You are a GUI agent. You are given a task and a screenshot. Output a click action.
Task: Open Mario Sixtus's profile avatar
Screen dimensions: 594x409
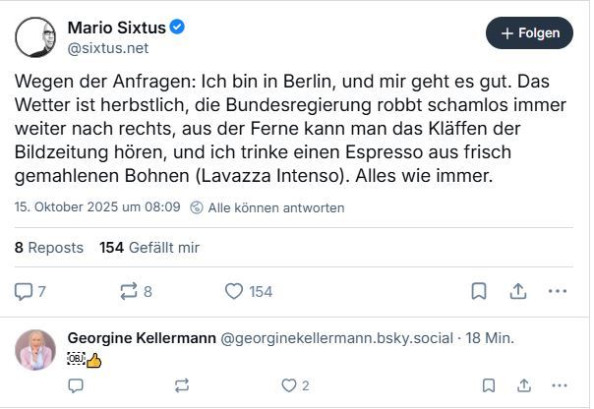pos(35,36)
